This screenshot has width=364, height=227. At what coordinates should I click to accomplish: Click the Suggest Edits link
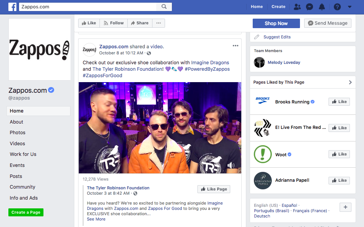tap(277, 37)
